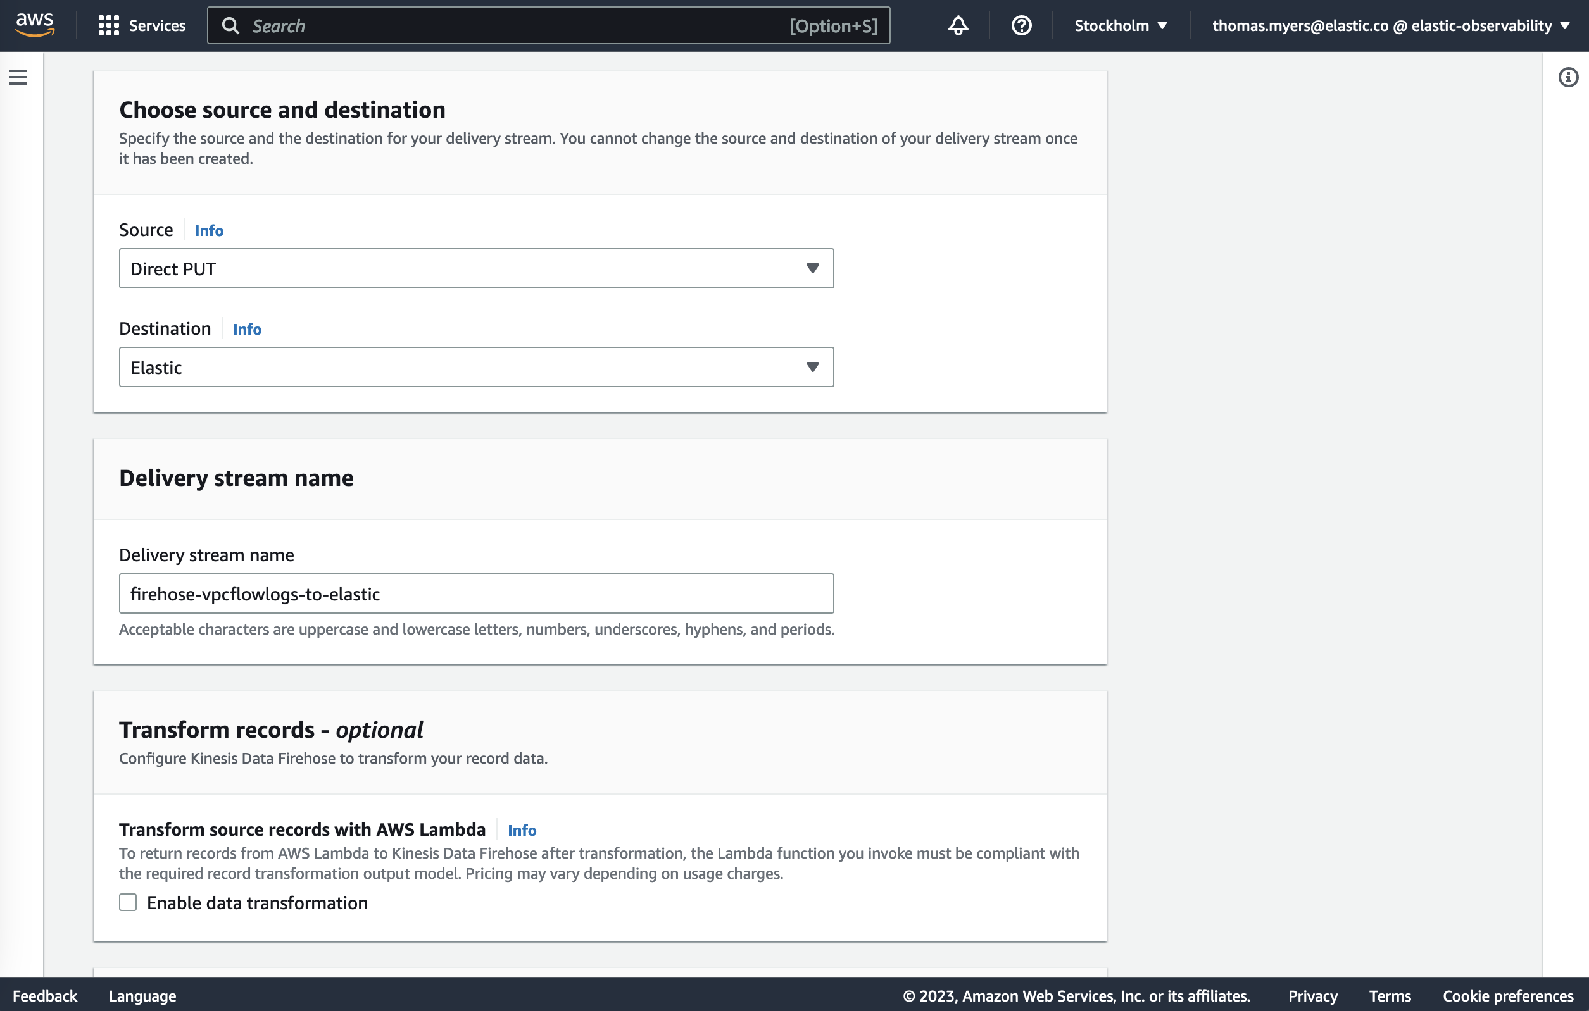This screenshot has height=1011, width=1589.
Task: Open the navigation hamburger menu
Action: 17,77
